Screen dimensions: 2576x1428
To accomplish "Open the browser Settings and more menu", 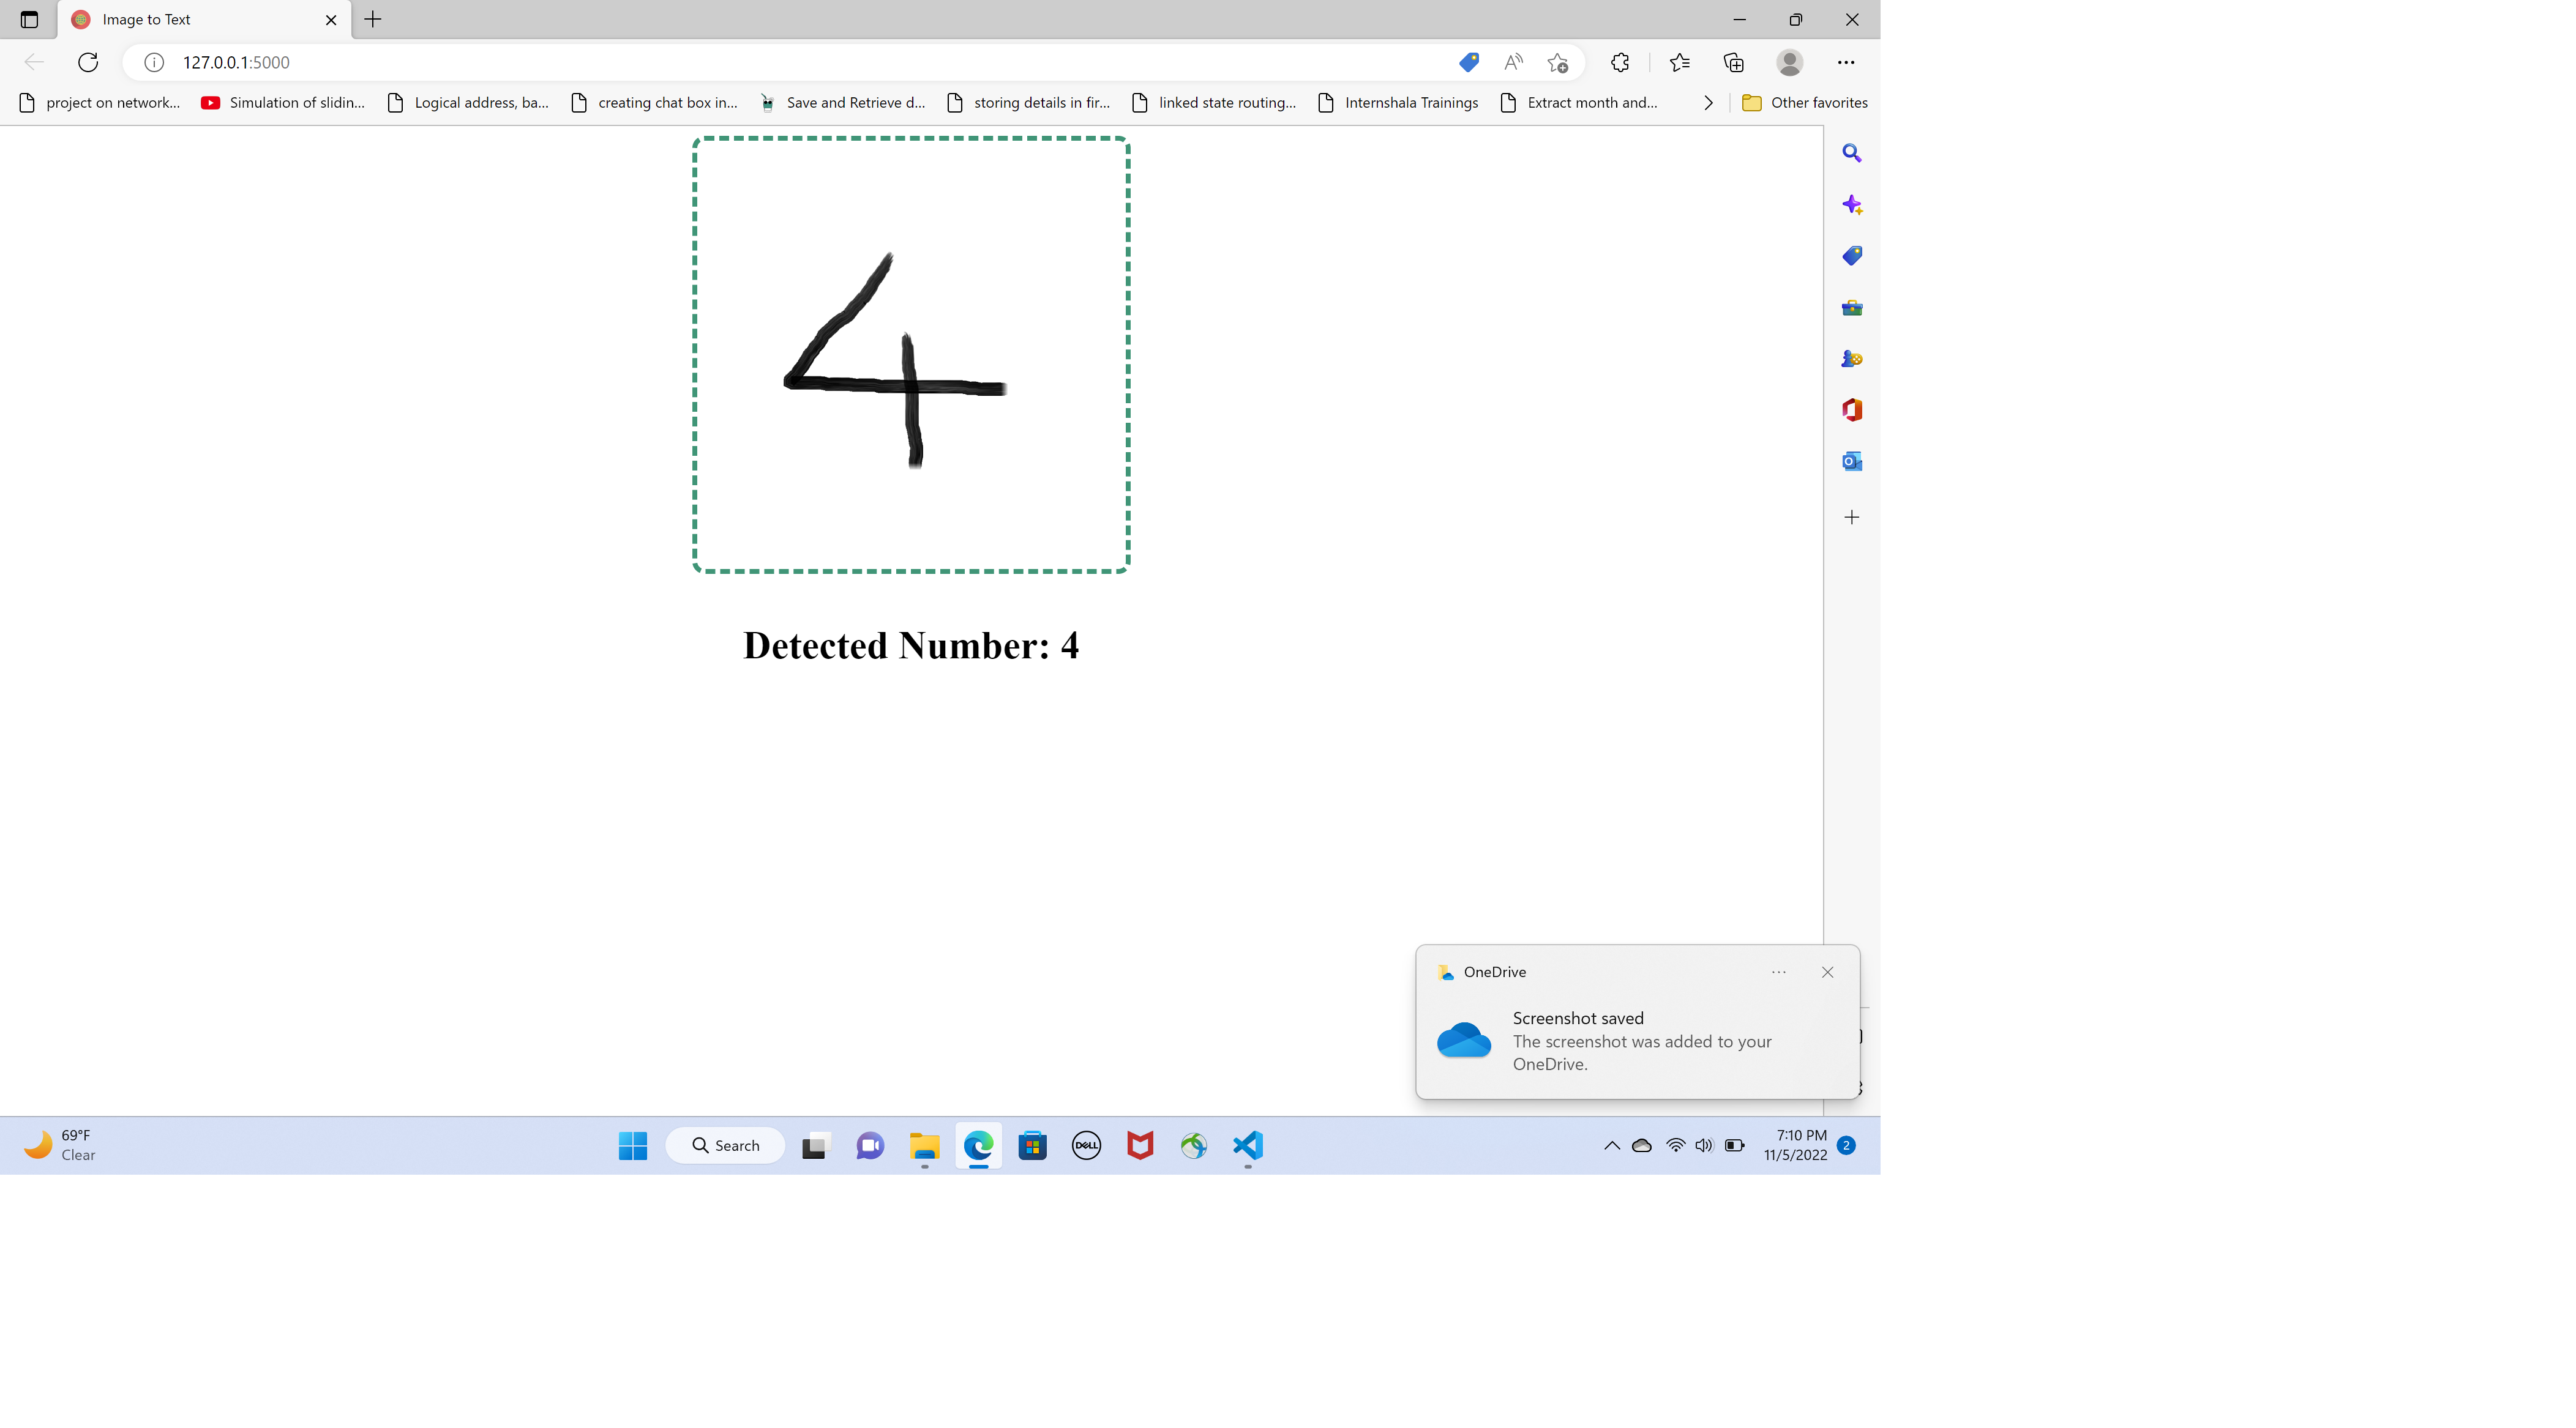I will click(x=1845, y=62).
